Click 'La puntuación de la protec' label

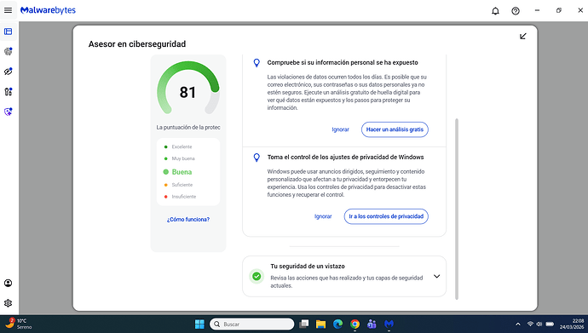tap(188, 128)
